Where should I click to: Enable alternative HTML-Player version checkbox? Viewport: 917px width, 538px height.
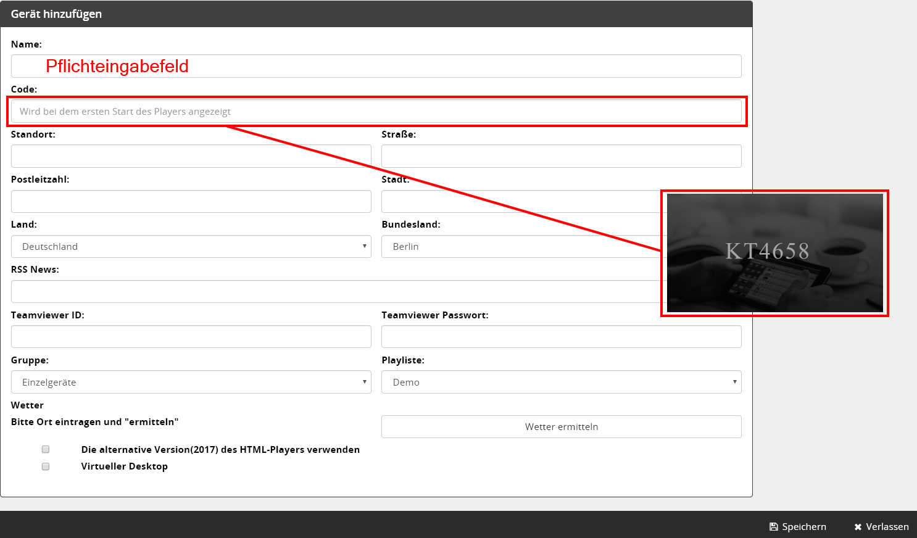pos(46,449)
